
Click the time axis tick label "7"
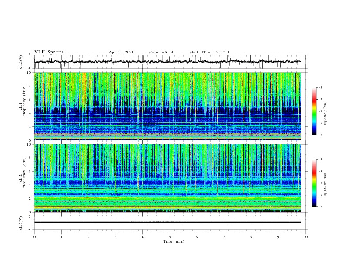point(224,237)
